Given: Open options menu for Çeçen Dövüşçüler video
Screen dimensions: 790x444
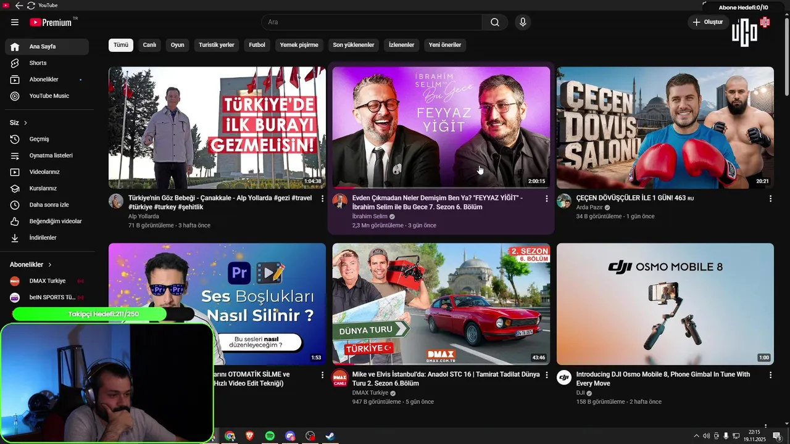Looking at the screenshot, I should [770, 199].
